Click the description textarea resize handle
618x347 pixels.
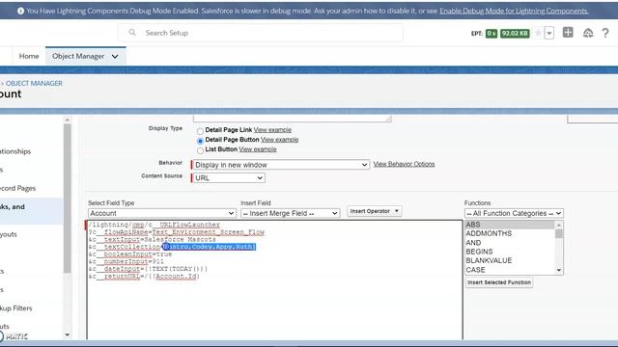tap(388, 119)
